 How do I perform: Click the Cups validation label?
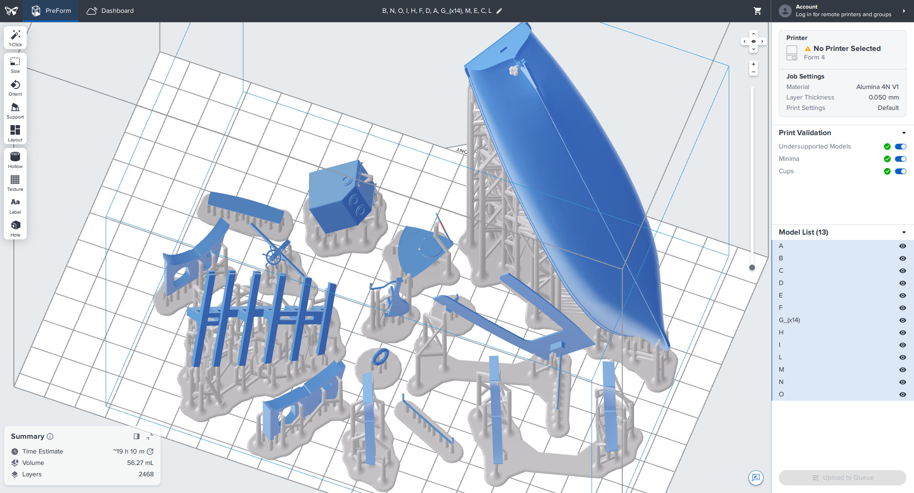pos(786,171)
